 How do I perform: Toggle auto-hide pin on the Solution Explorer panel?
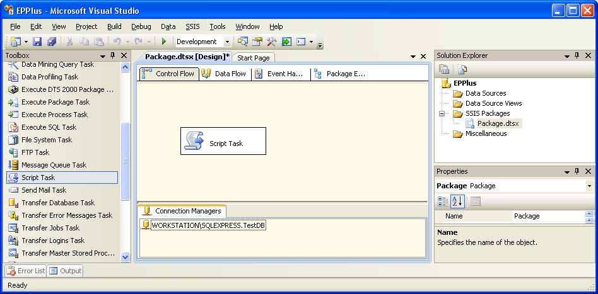[x=577, y=55]
